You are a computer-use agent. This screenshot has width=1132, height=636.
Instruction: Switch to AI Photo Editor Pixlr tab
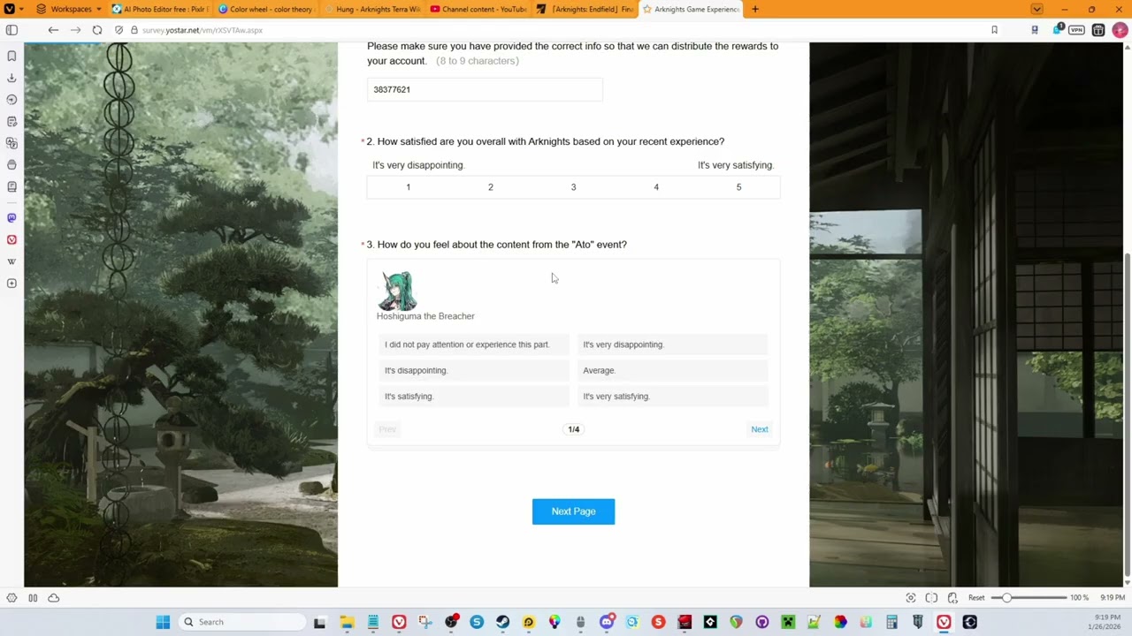point(160,9)
